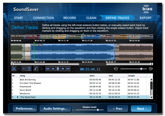Go to the CLEAN step tab
Viewport: 165px width, 116px height.
(x=91, y=18)
